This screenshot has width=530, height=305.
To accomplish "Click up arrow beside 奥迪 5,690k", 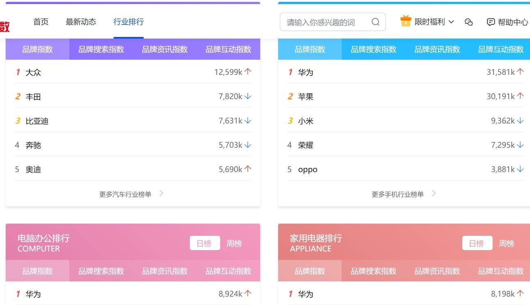I will pos(248,169).
